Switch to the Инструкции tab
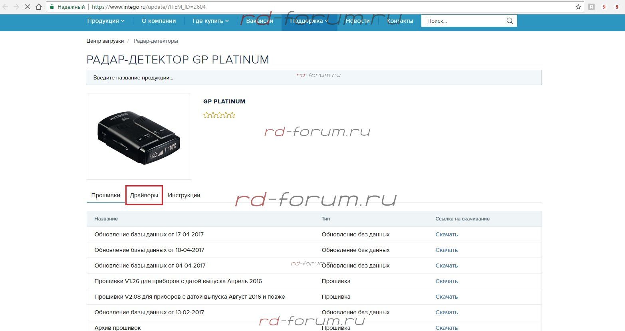Image resolution: width=625 pixels, height=331 pixels. (184, 195)
